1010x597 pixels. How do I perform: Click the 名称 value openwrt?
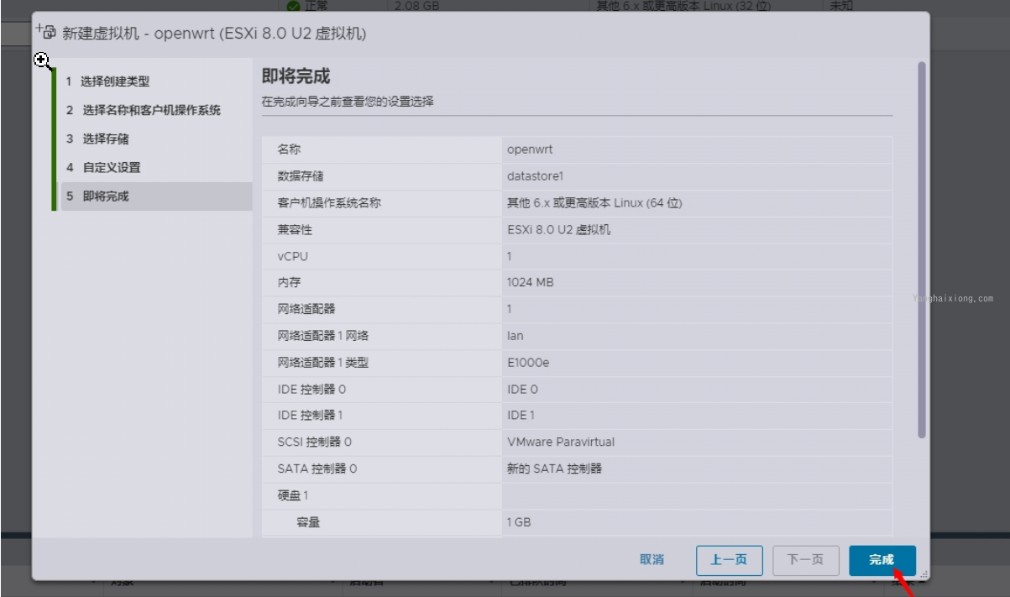pyautogui.click(x=530, y=149)
